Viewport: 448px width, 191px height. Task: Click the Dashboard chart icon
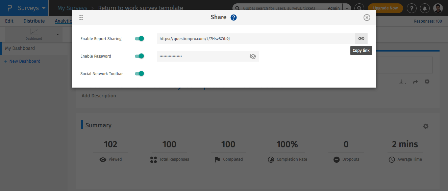coord(34,32)
